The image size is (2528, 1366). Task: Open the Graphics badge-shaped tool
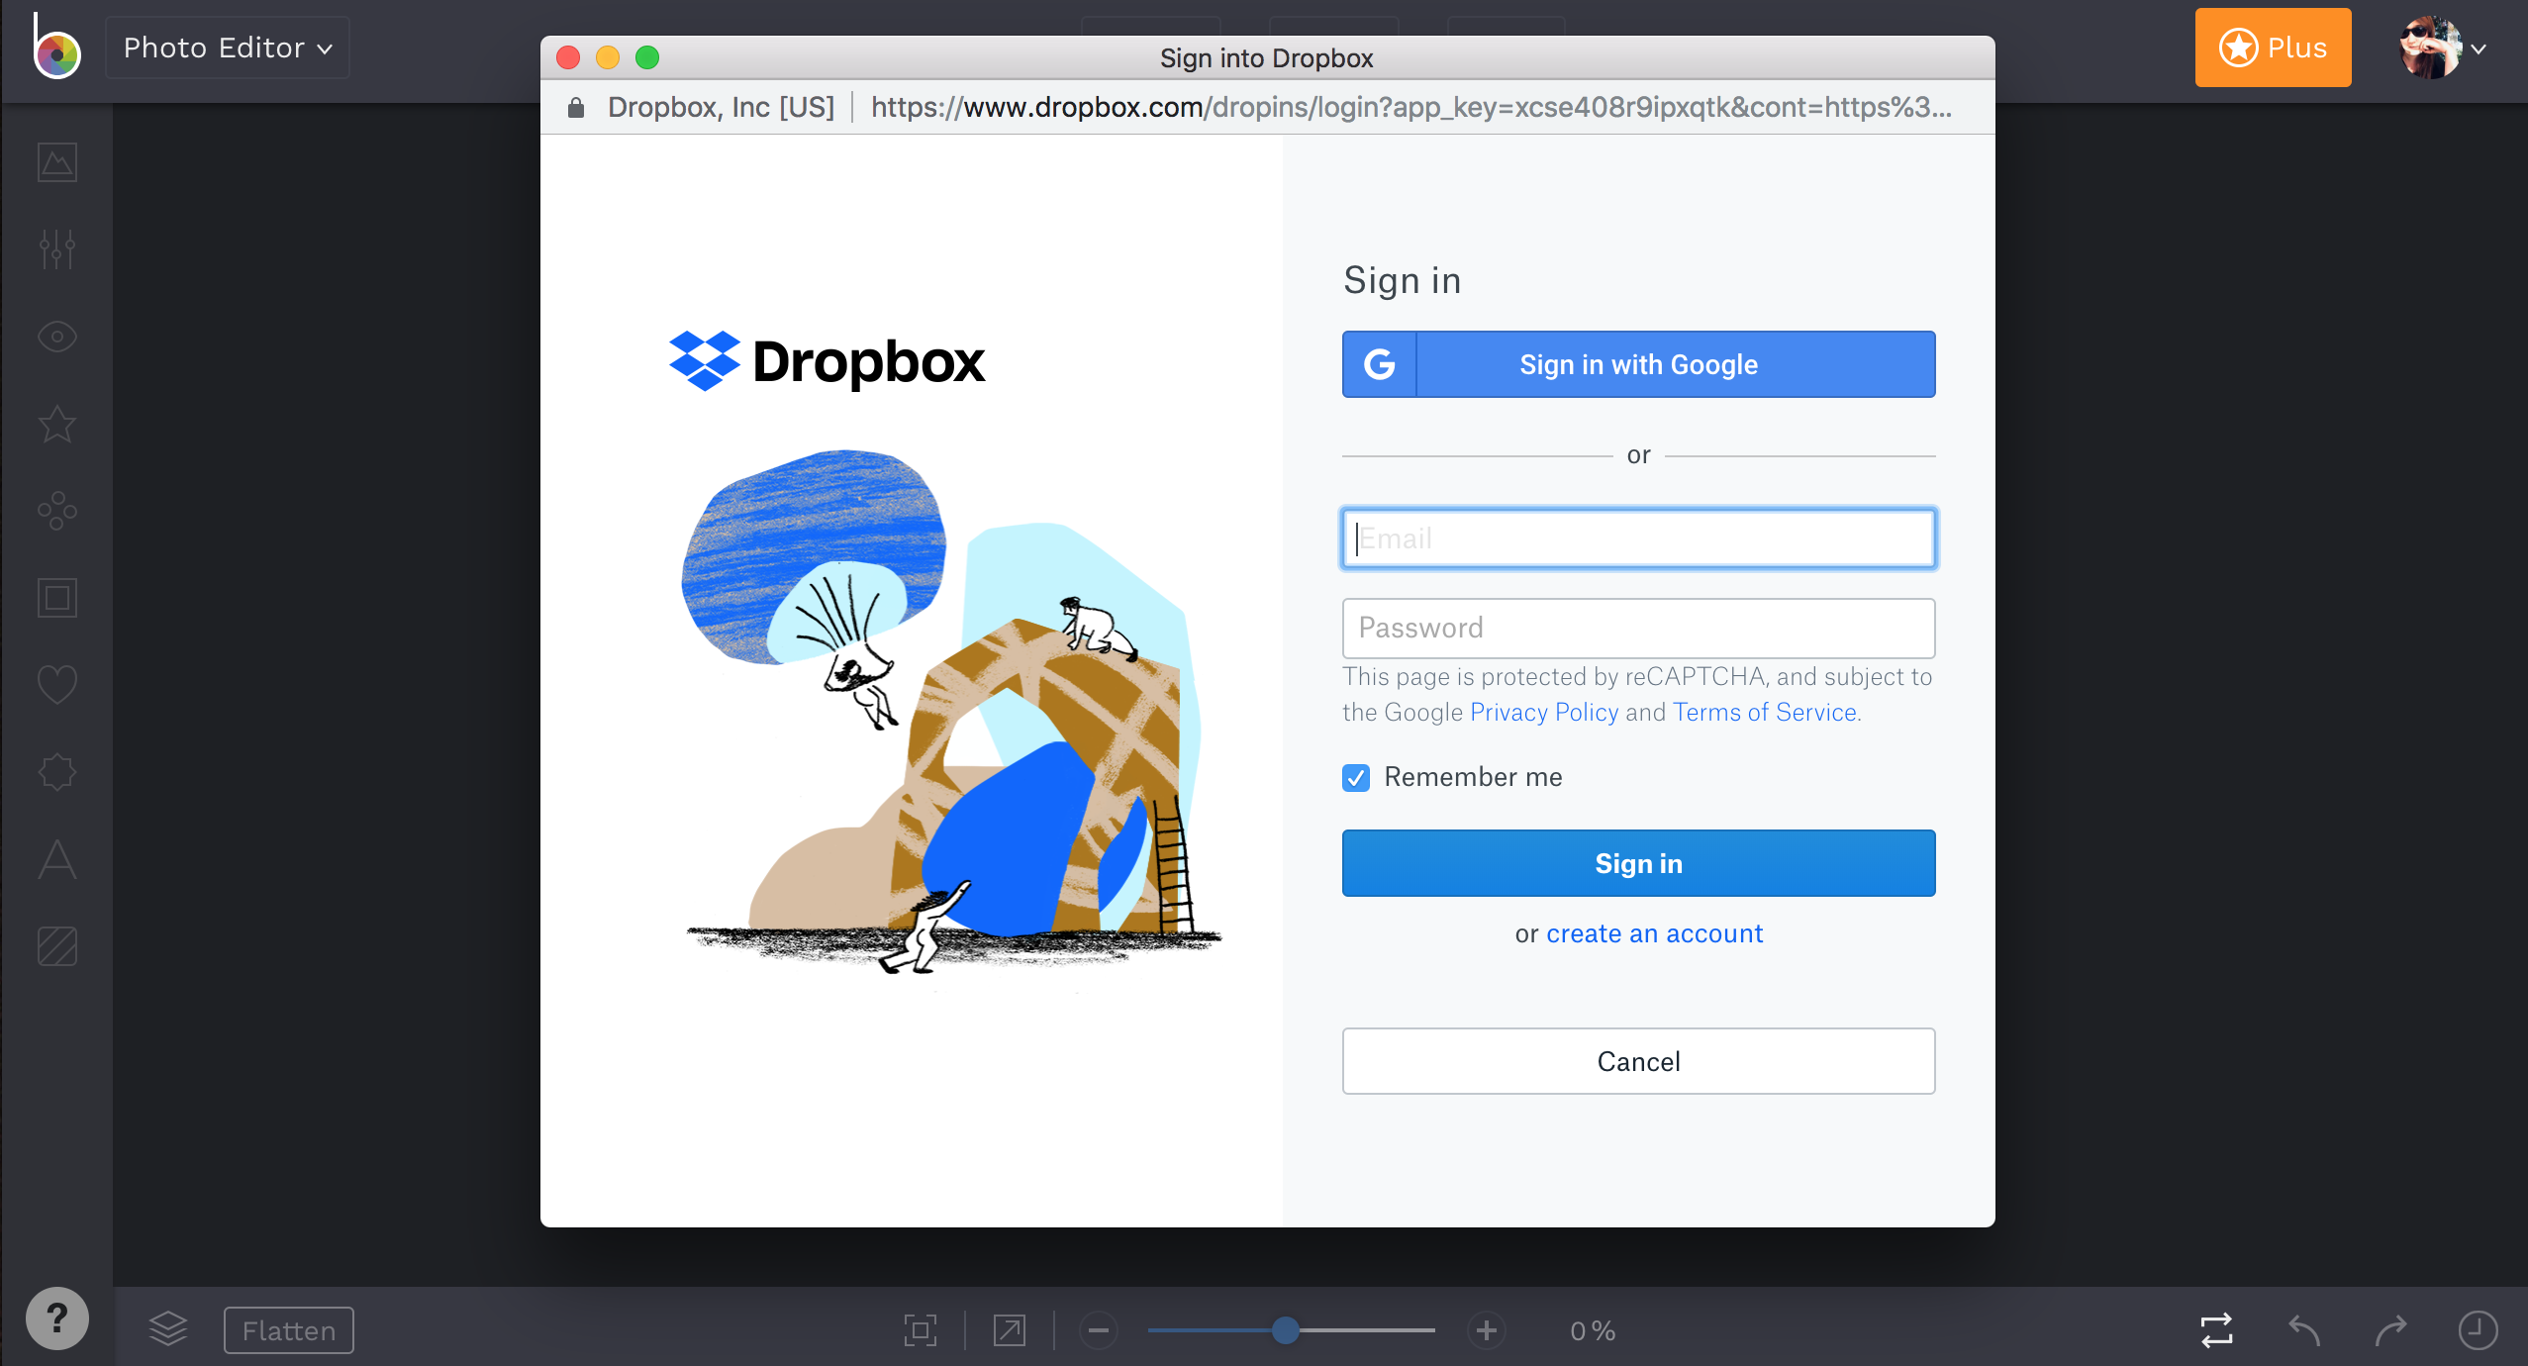[57, 772]
